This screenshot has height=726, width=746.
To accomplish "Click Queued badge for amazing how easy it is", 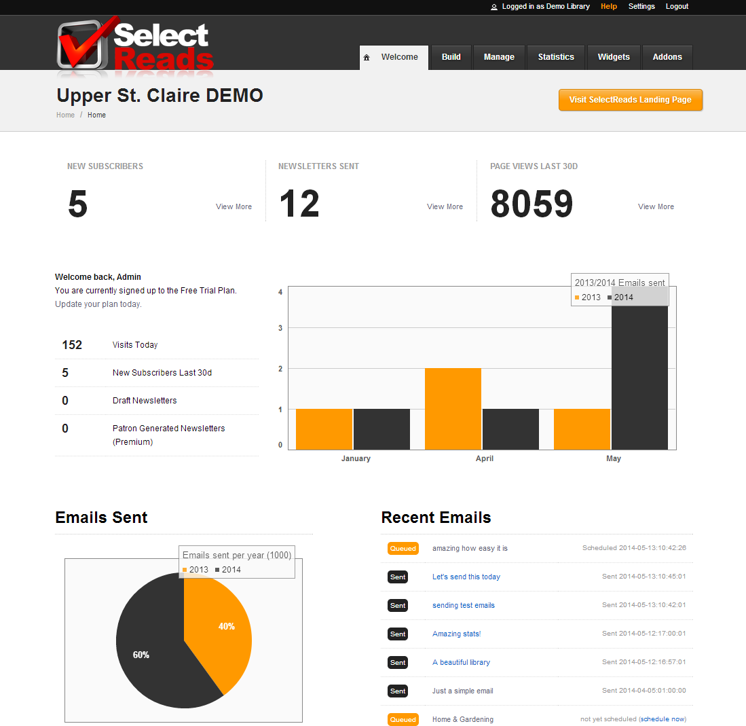I will [403, 549].
